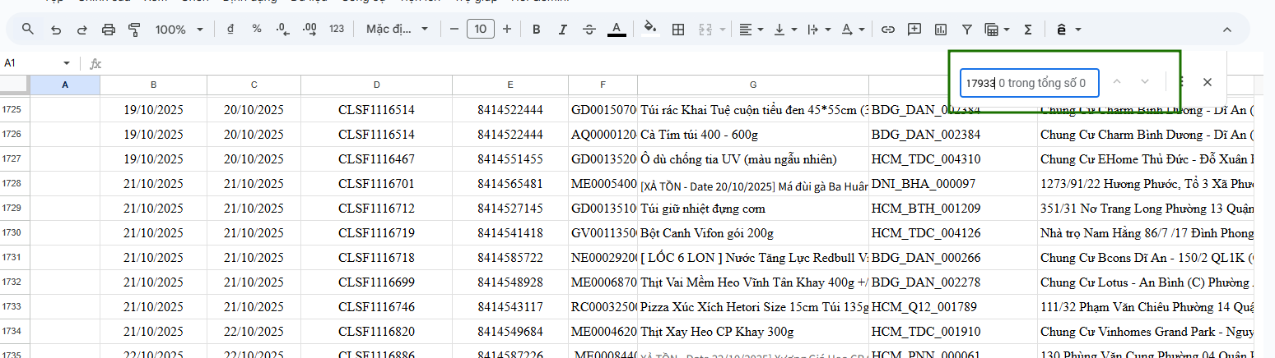Image resolution: width=1275 pixels, height=358 pixels.
Task: Select cell HCM_Q12_001789
Action: click(x=953, y=306)
